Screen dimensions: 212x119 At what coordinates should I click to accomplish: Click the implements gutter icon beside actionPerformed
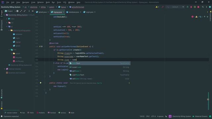40,46
